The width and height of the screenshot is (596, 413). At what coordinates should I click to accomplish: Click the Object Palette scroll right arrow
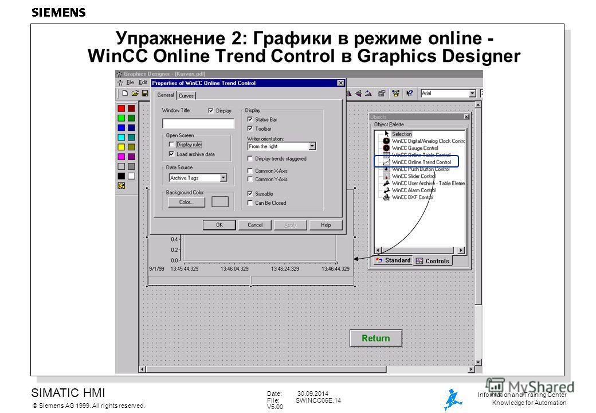461,250
